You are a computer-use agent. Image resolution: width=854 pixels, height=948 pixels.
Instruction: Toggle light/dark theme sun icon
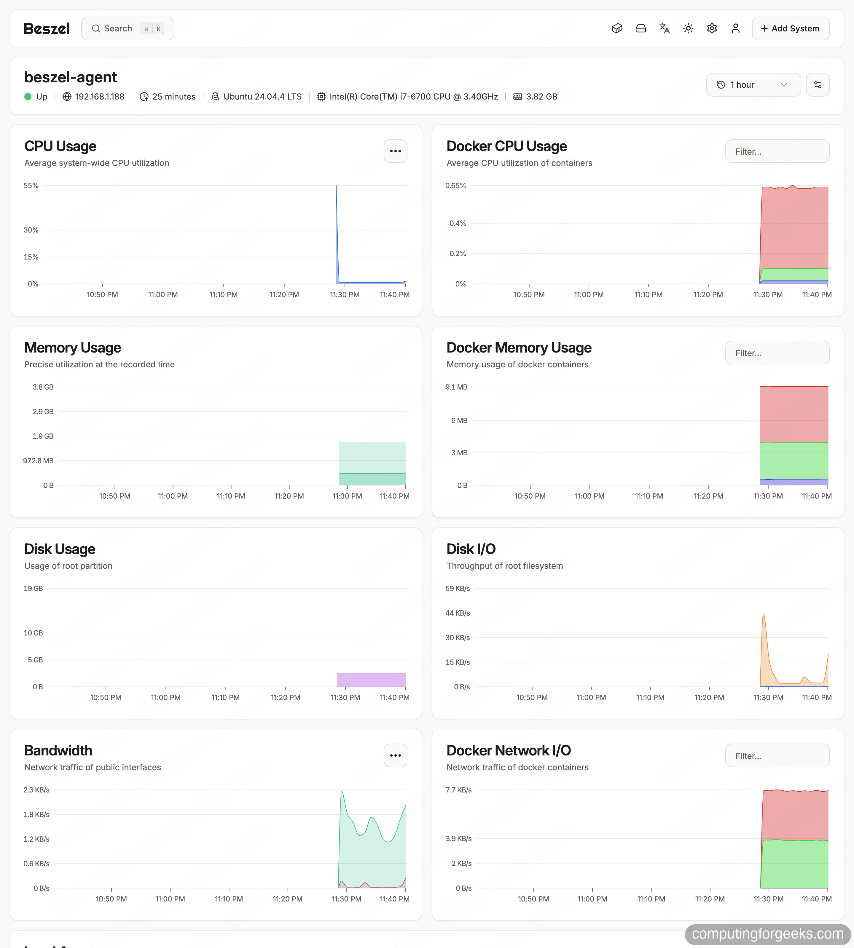click(688, 29)
